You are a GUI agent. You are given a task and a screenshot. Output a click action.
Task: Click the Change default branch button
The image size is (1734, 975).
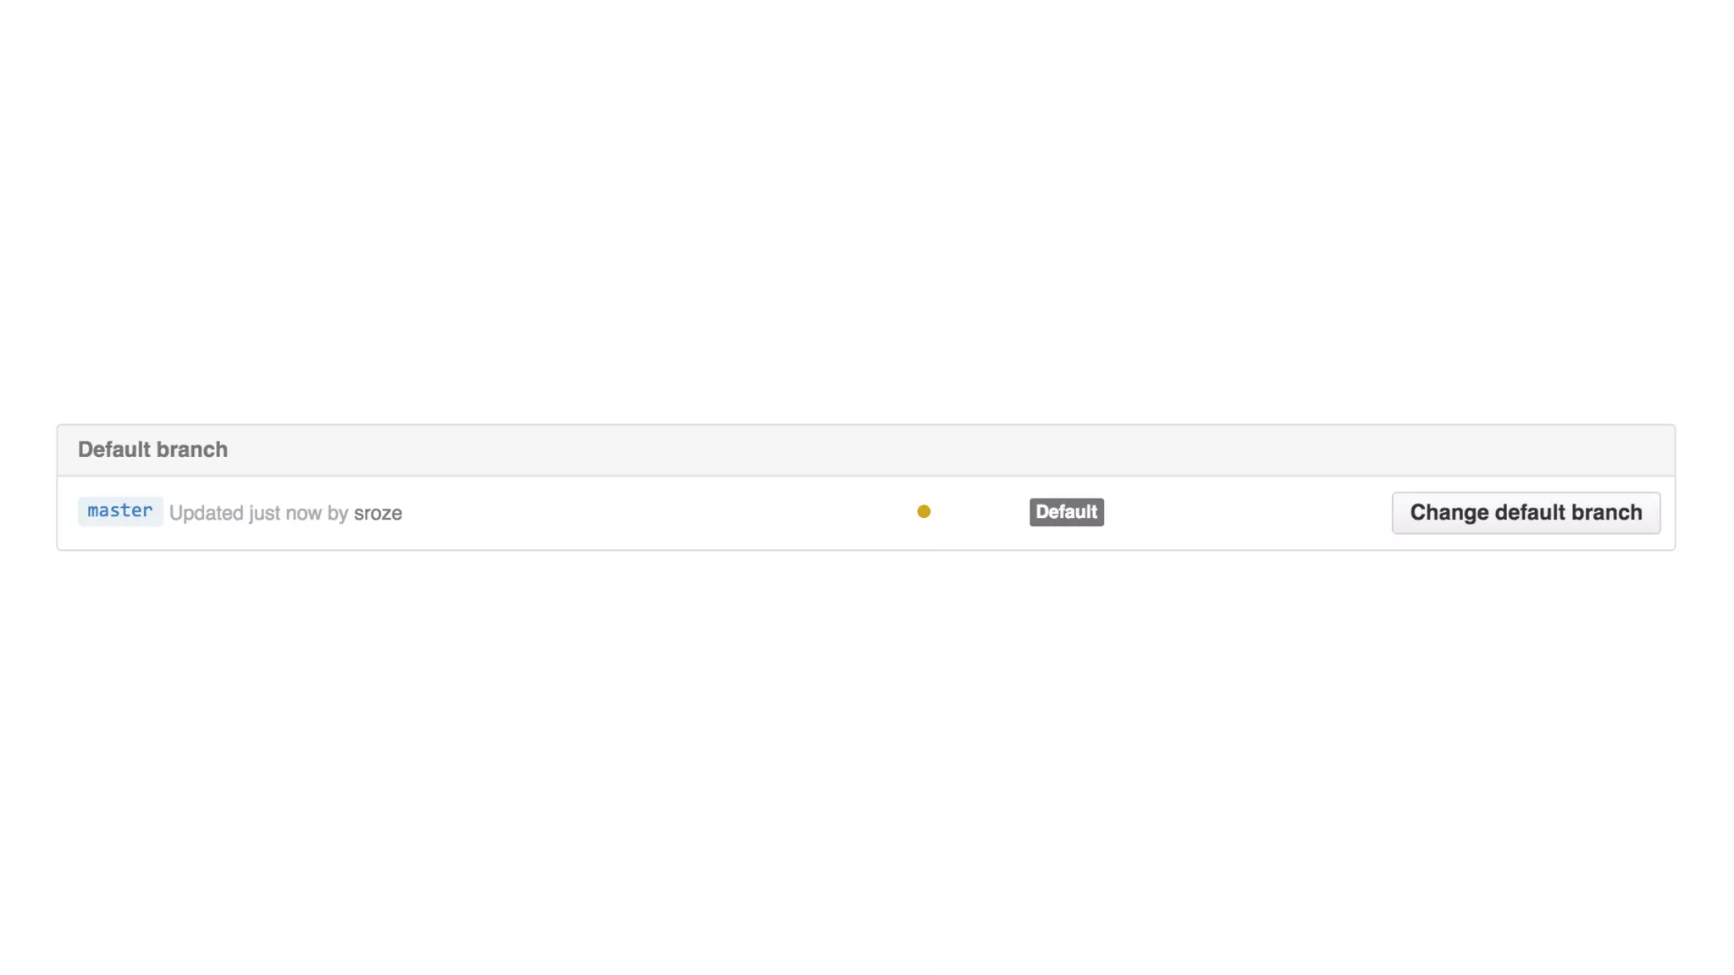point(1526,513)
